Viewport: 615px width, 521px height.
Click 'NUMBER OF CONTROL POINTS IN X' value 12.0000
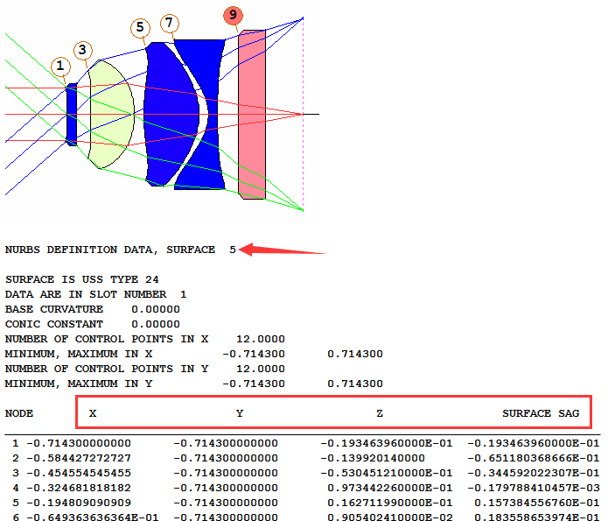tap(261, 339)
